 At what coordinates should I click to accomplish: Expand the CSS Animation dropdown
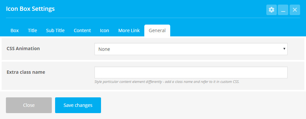191,49
